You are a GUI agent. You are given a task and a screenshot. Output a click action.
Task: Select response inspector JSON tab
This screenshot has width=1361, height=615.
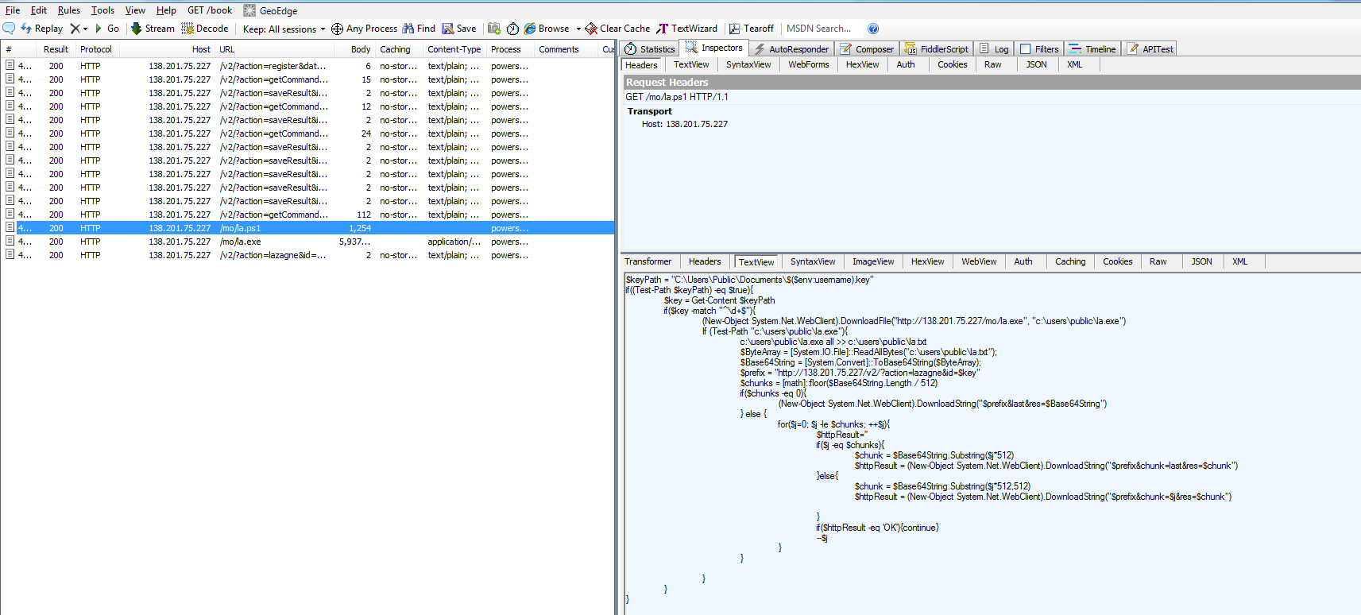pos(1201,261)
